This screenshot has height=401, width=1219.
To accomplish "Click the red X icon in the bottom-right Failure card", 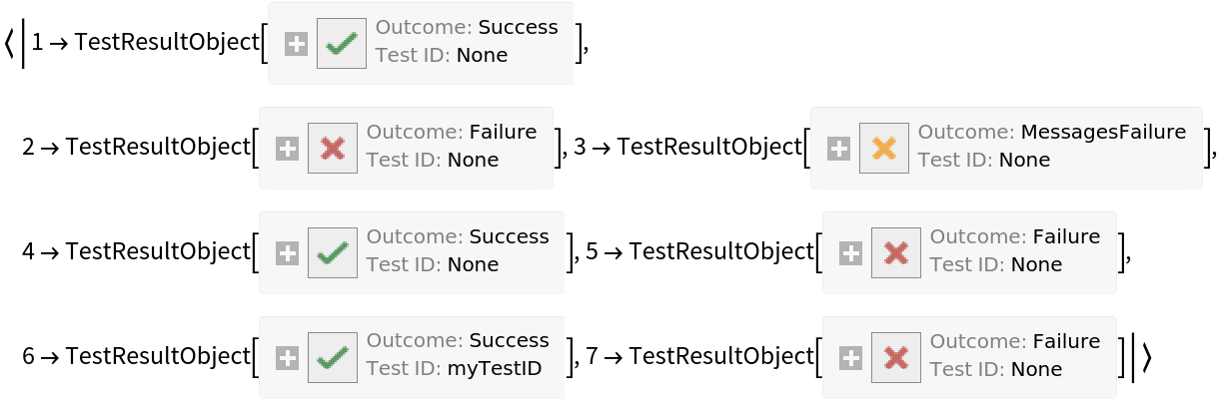I will click(896, 358).
